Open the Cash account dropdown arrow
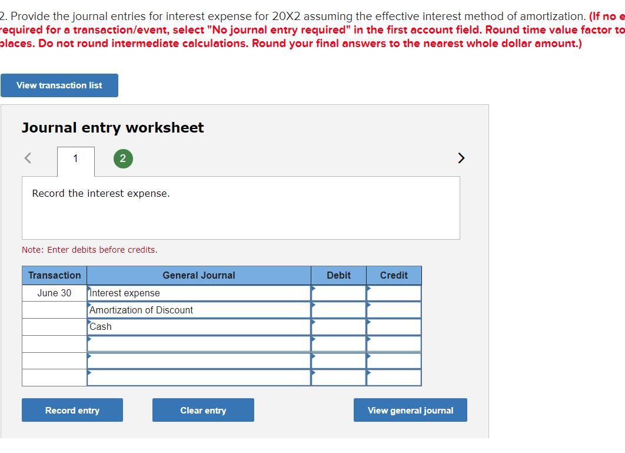This screenshot has width=625, height=453. coord(90,323)
